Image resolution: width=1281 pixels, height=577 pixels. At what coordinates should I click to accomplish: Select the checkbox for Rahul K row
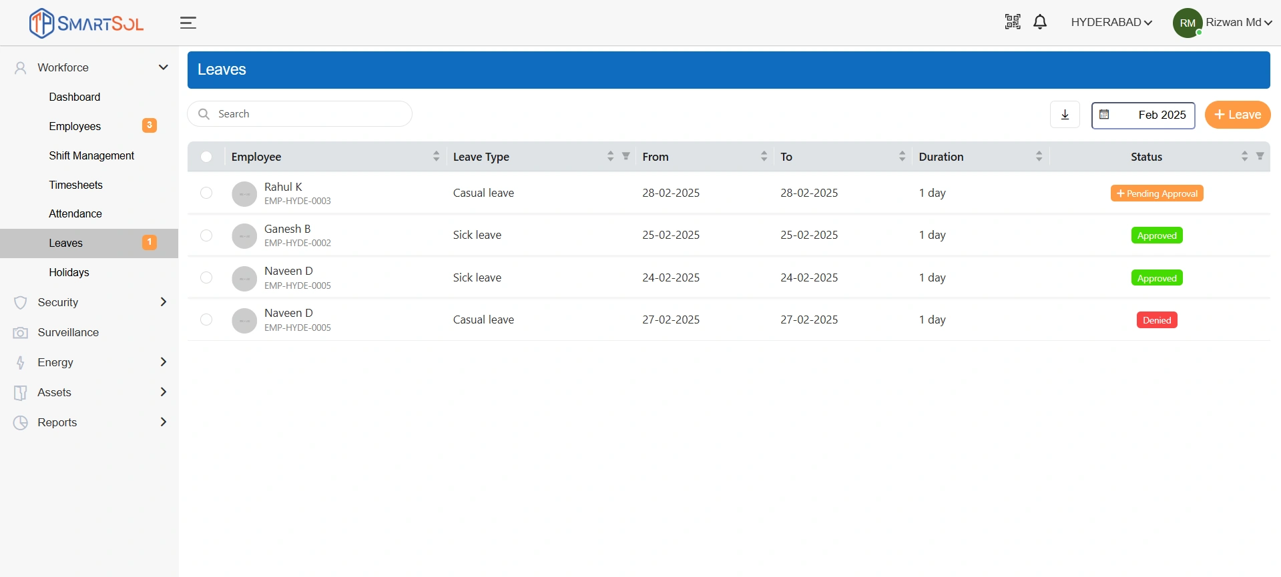tap(206, 193)
